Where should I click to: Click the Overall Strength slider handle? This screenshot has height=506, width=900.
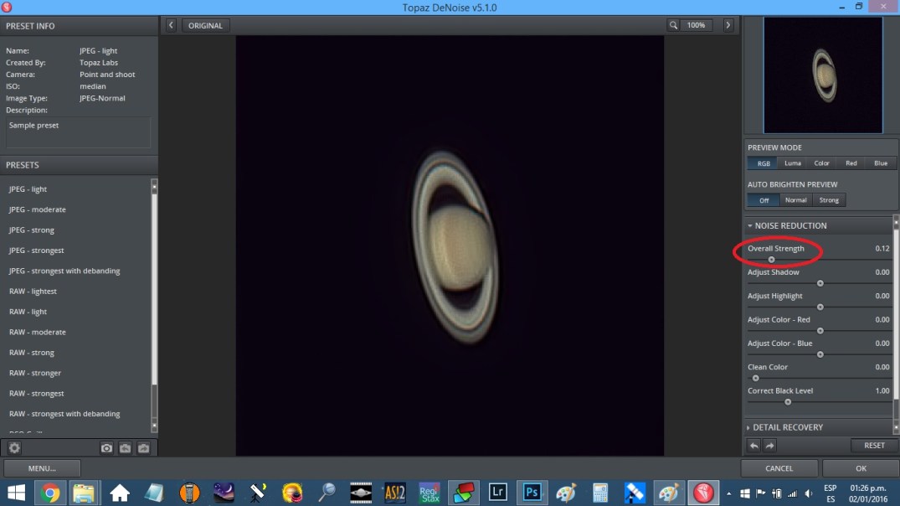click(x=771, y=260)
